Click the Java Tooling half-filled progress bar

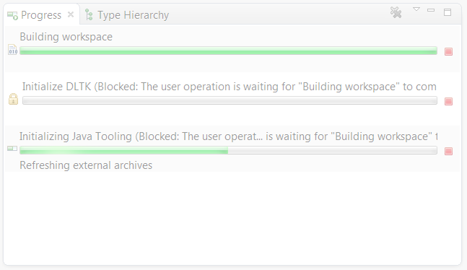tap(228, 150)
